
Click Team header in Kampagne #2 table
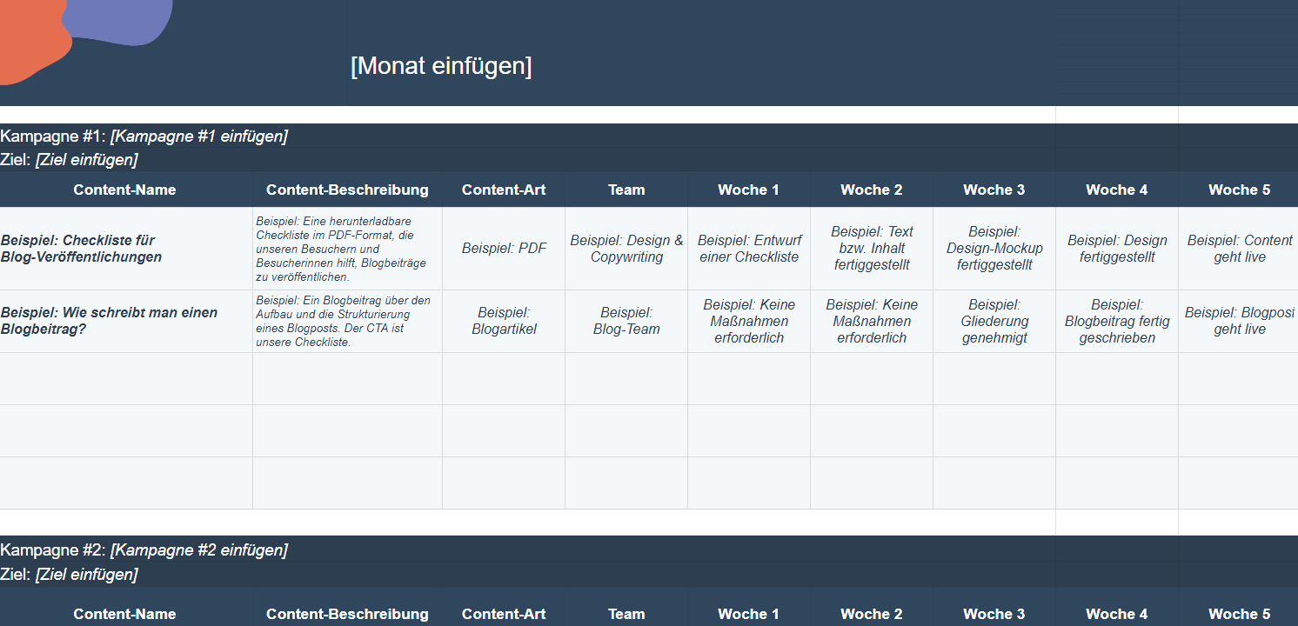click(626, 614)
